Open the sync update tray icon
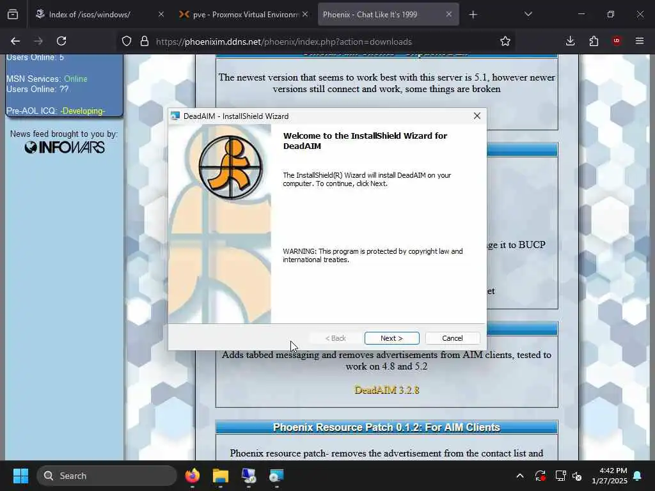The image size is (655, 491). click(x=540, y=476)
